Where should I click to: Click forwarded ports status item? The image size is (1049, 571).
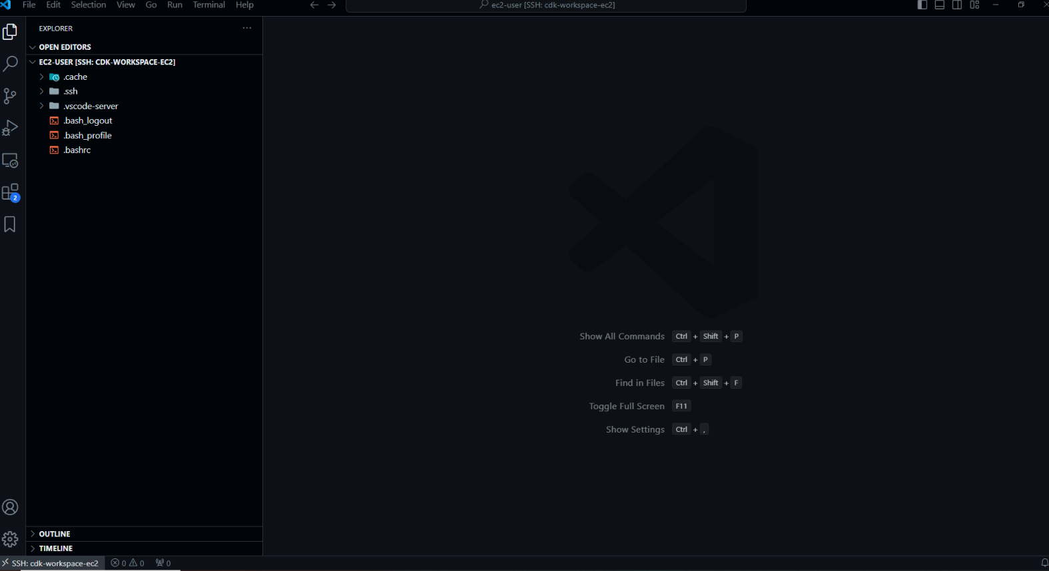(x=163, y=563)
